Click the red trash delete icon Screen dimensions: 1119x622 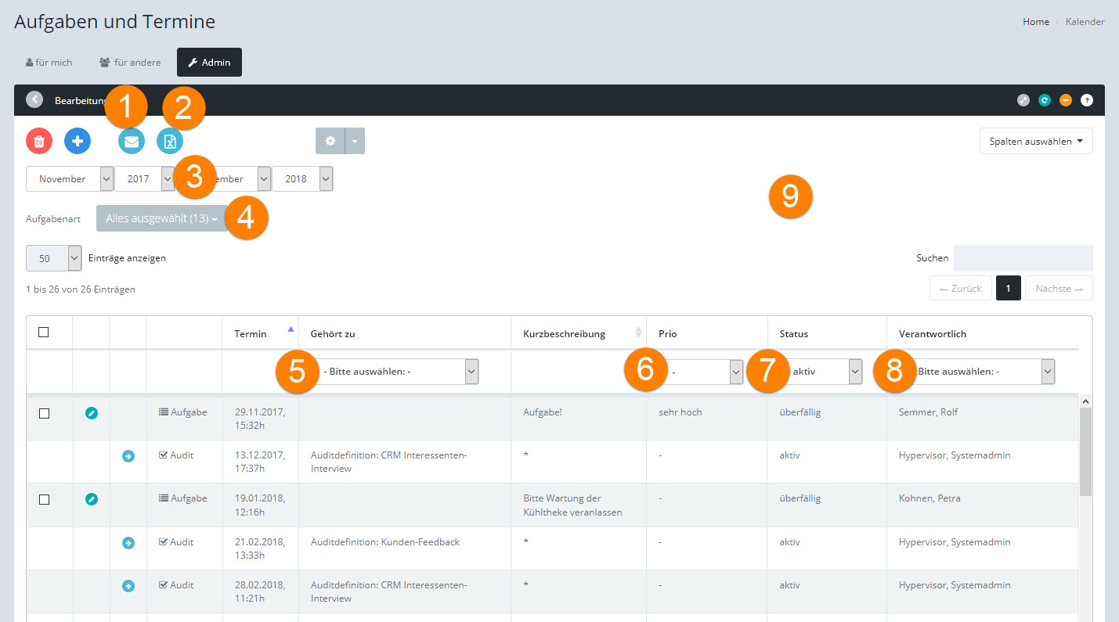pos(38,141)
